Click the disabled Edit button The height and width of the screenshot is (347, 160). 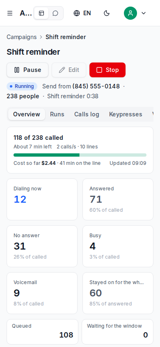click(69, 70)
